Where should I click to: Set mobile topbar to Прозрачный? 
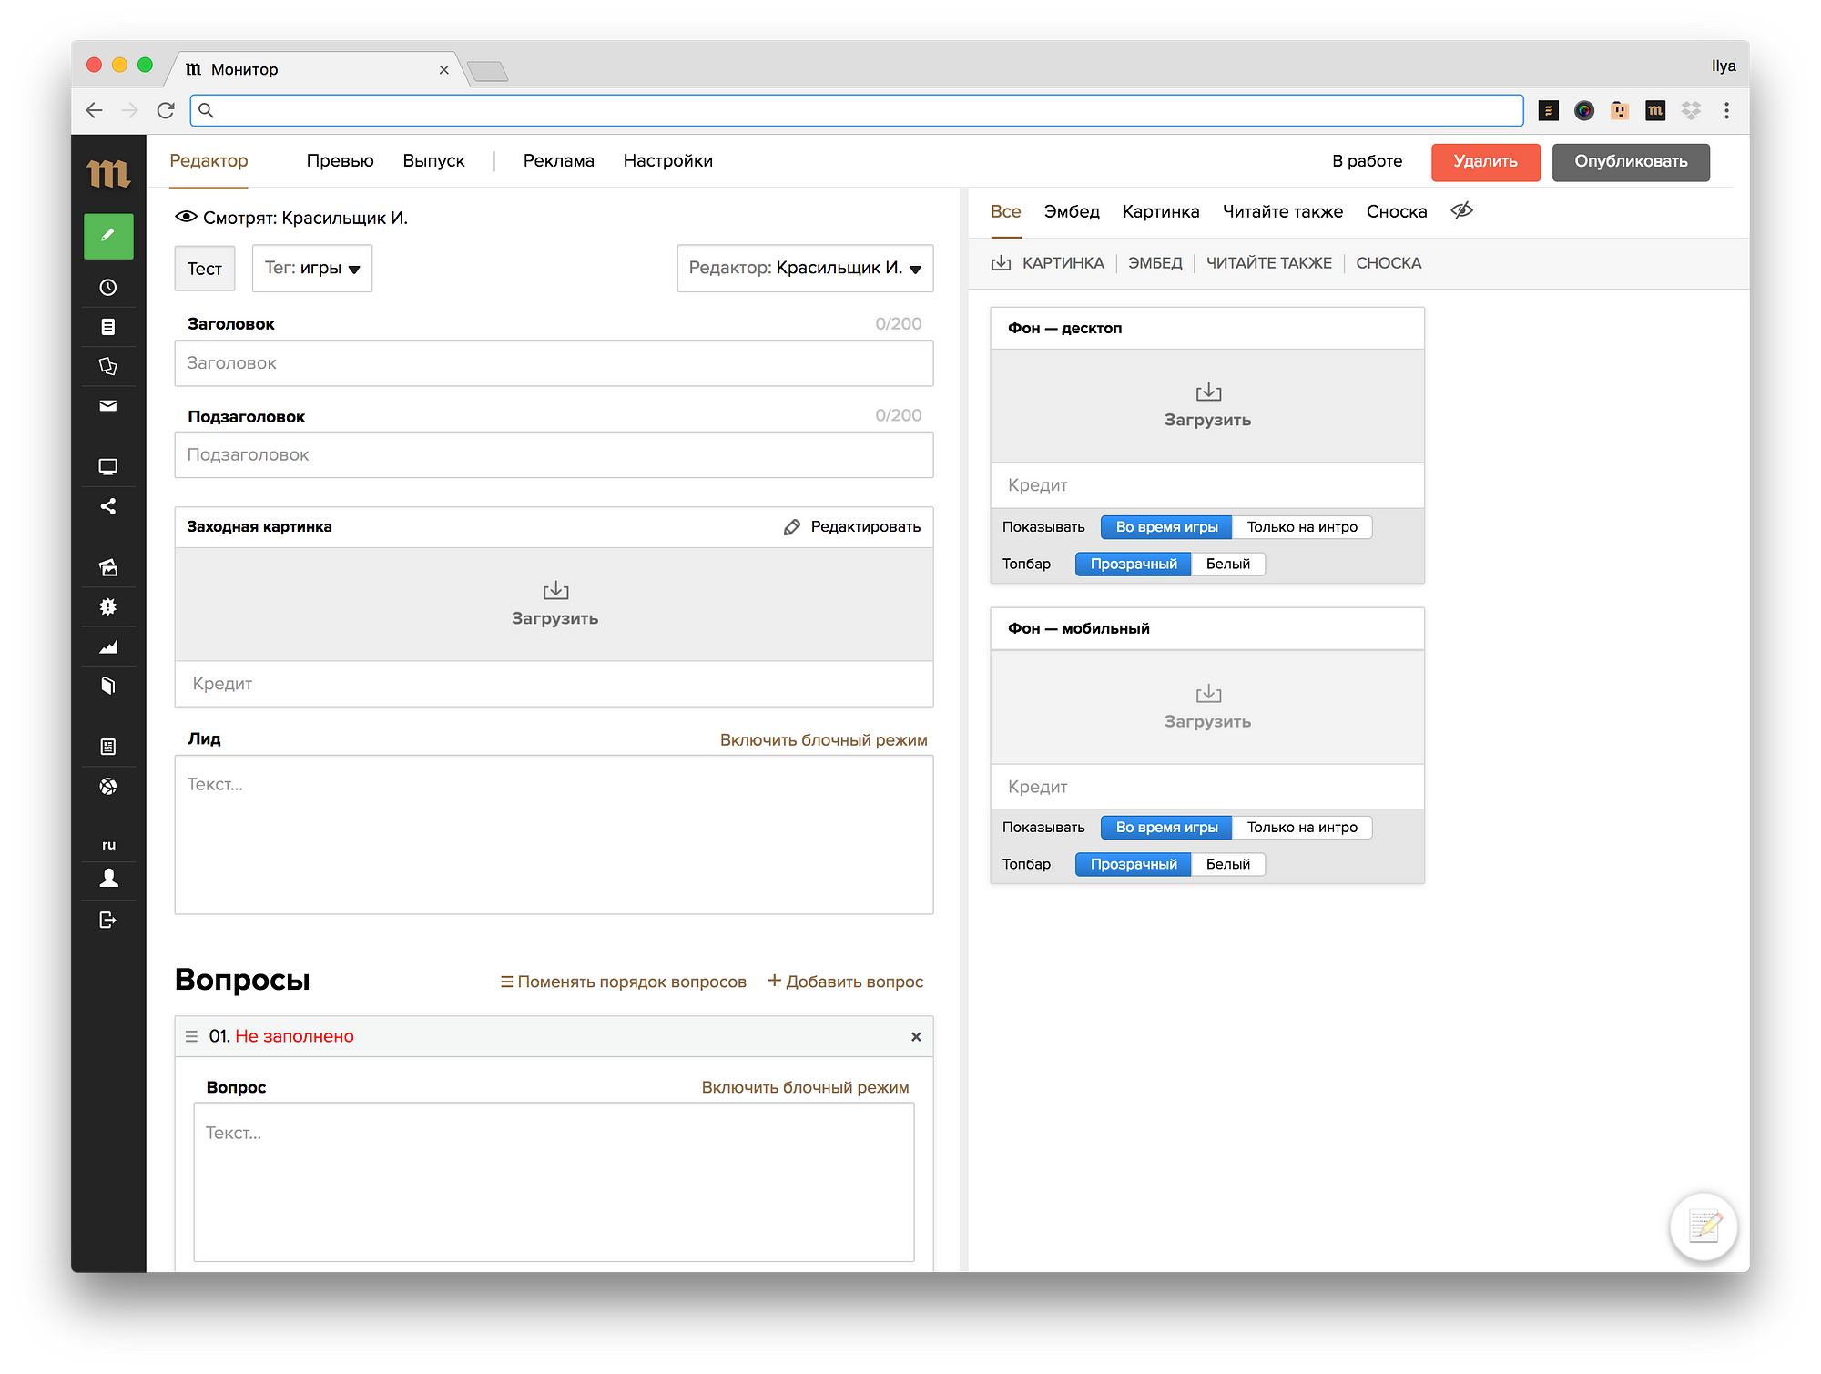tap(1134, 864)
